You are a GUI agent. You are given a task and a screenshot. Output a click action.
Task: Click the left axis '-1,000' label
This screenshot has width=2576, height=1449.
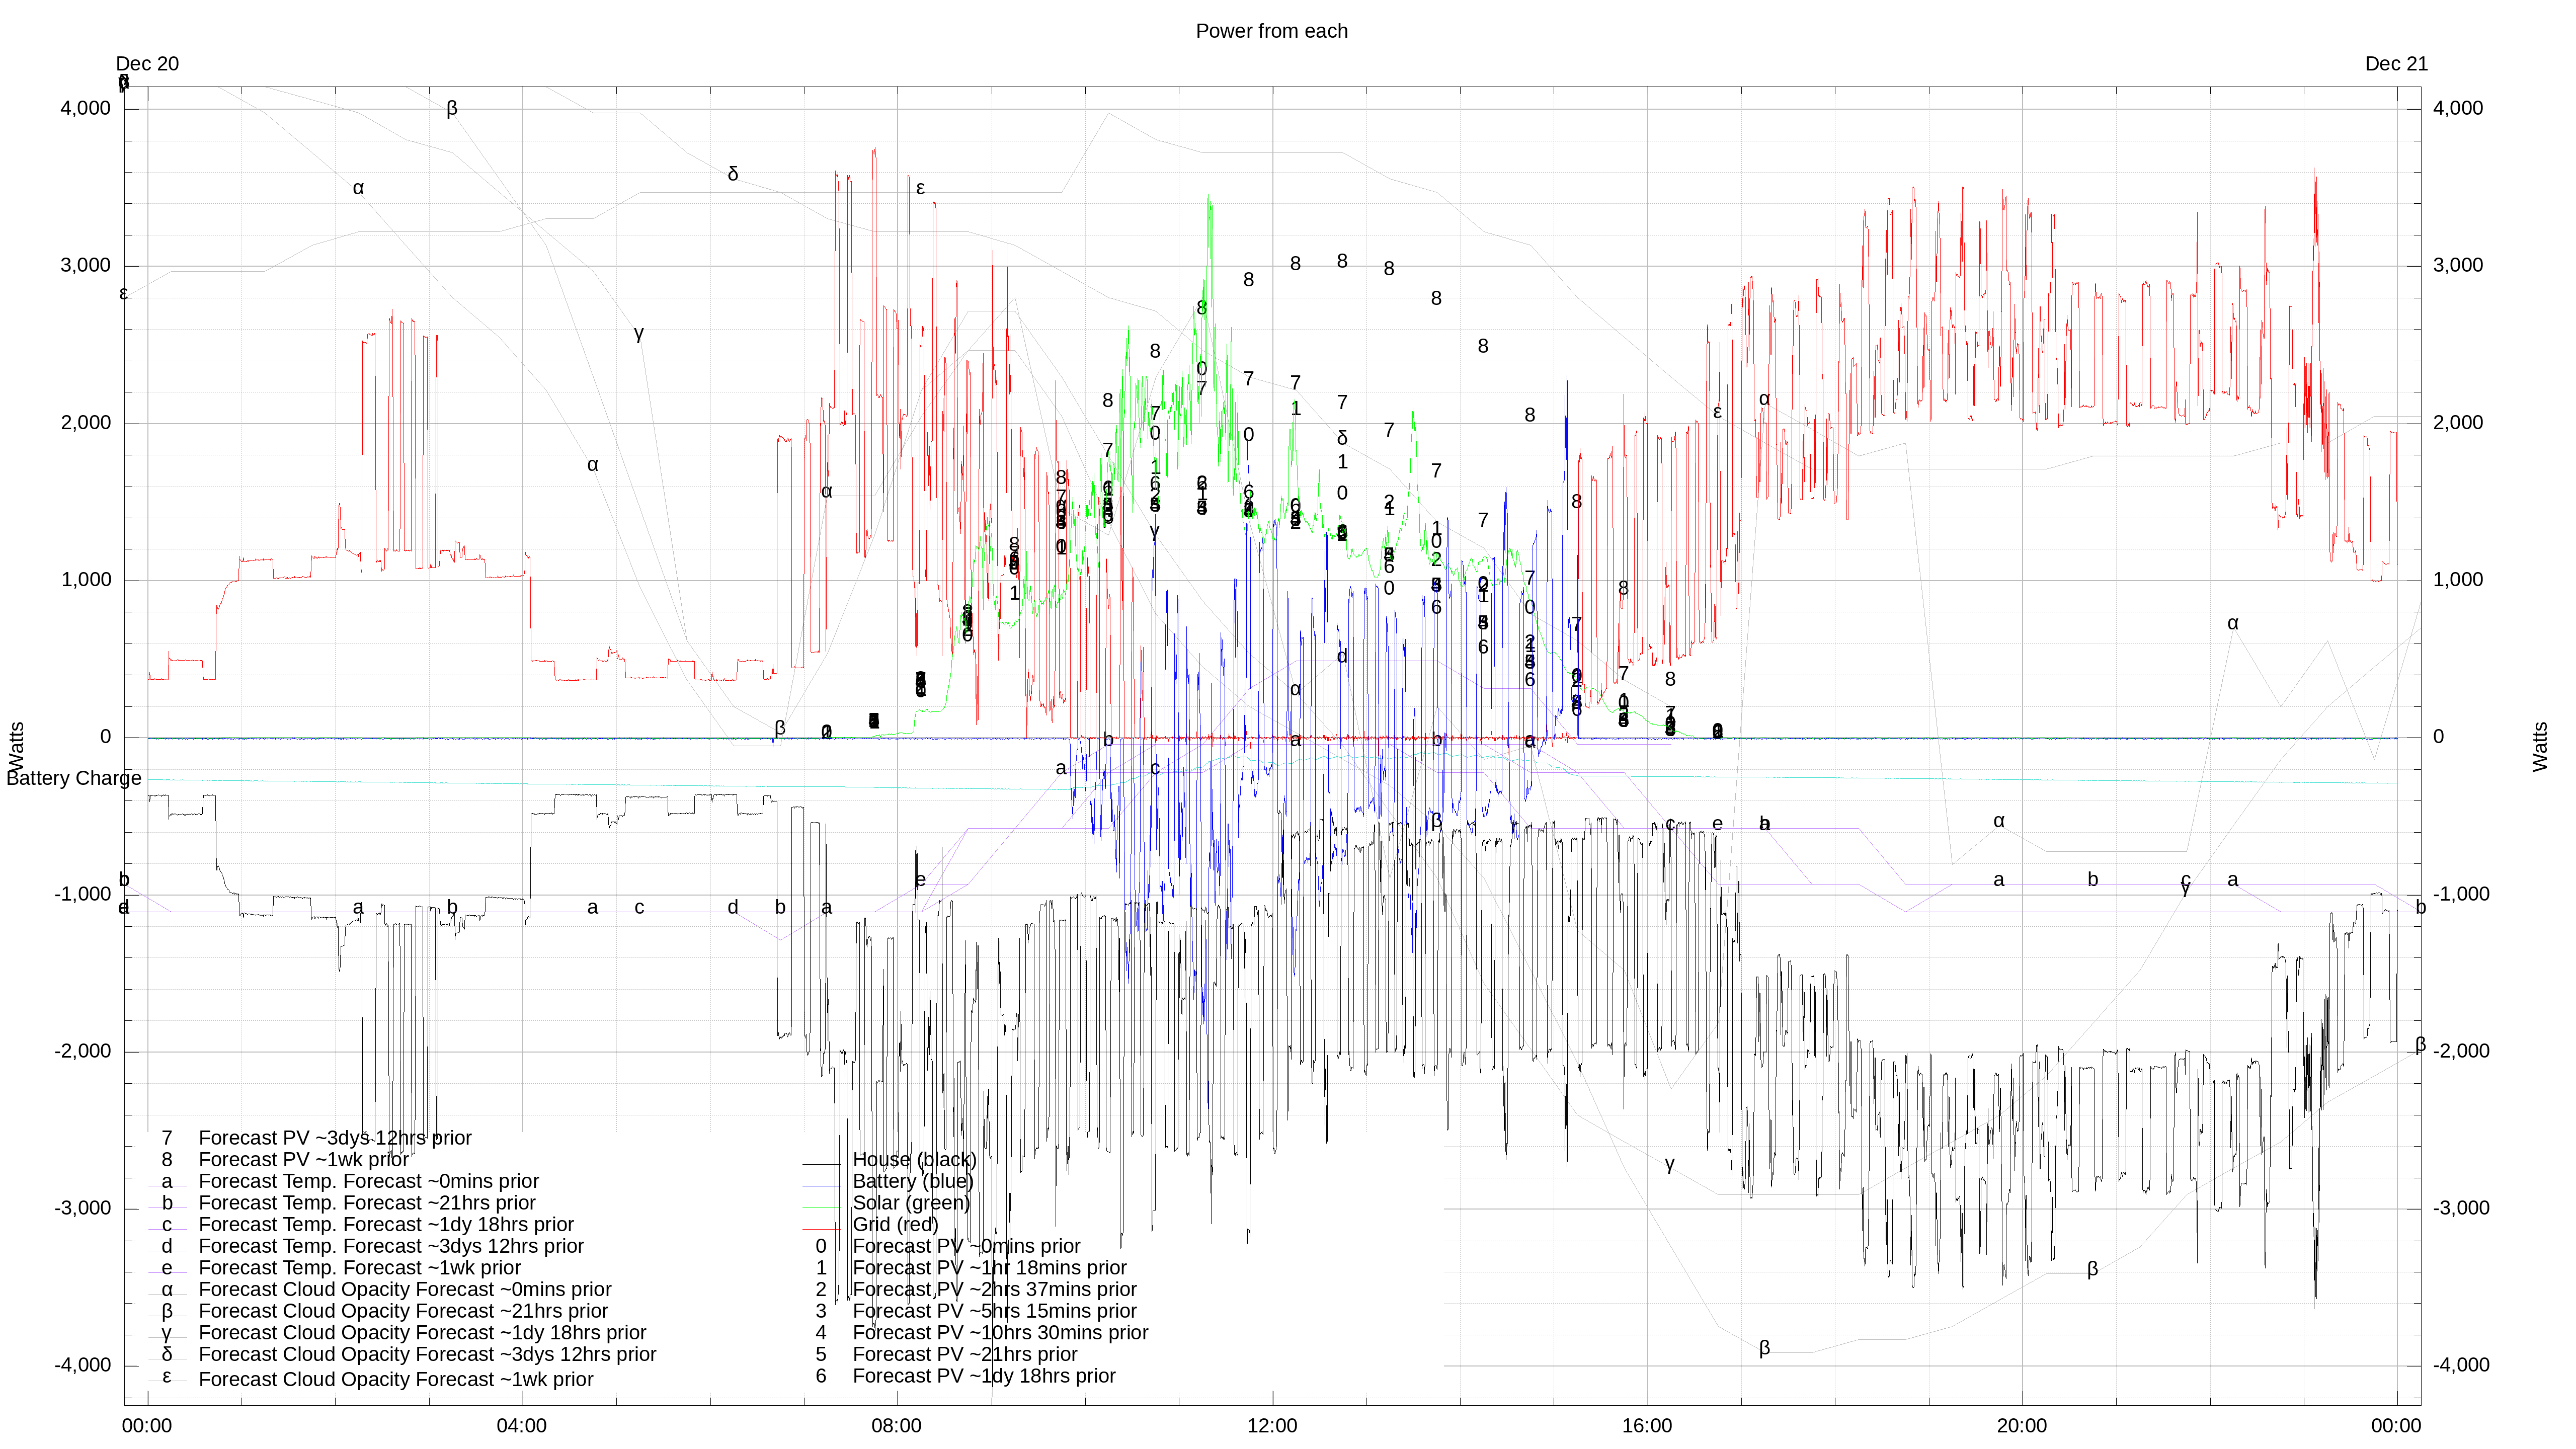pos(83,894)
